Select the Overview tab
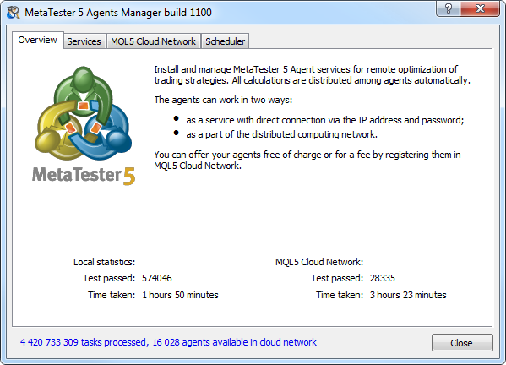506x365 pixels. (x=37, y=40)
